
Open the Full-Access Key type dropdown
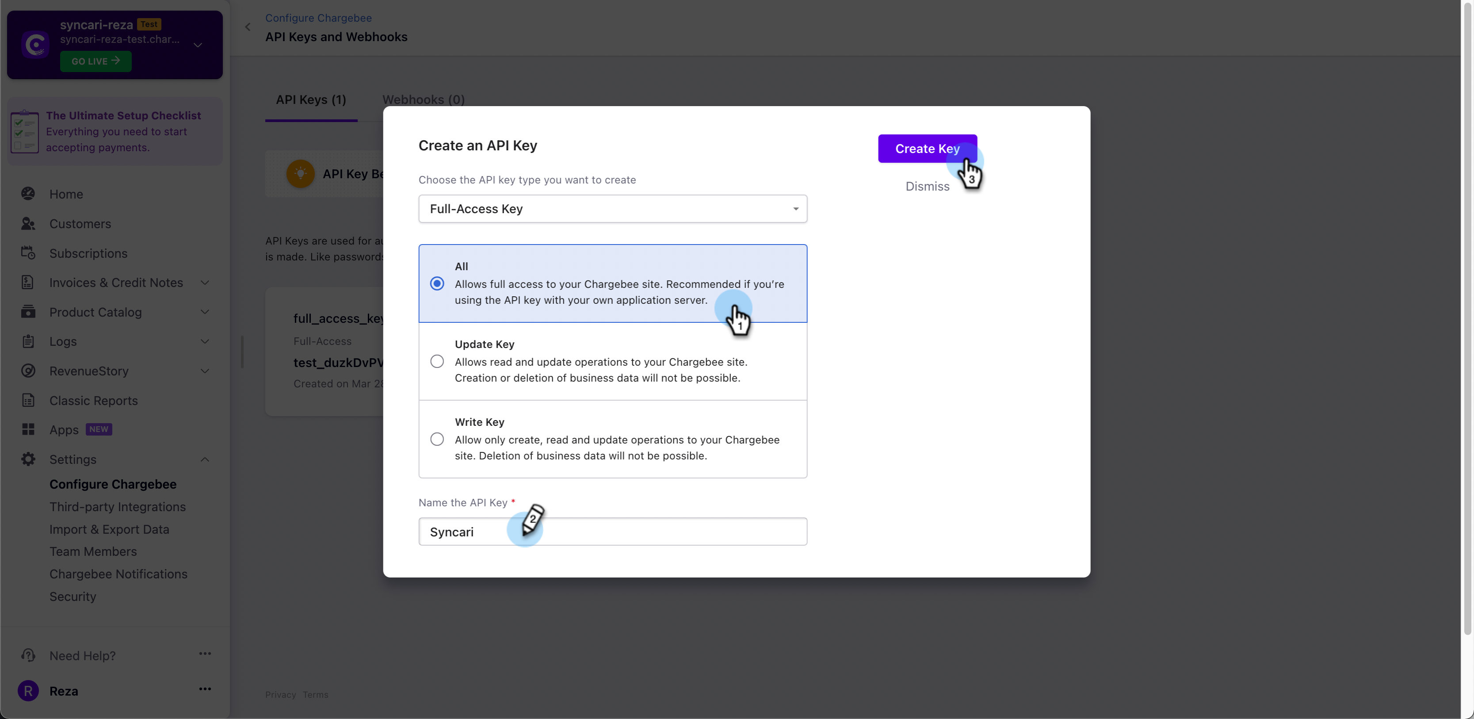(612, 209)
